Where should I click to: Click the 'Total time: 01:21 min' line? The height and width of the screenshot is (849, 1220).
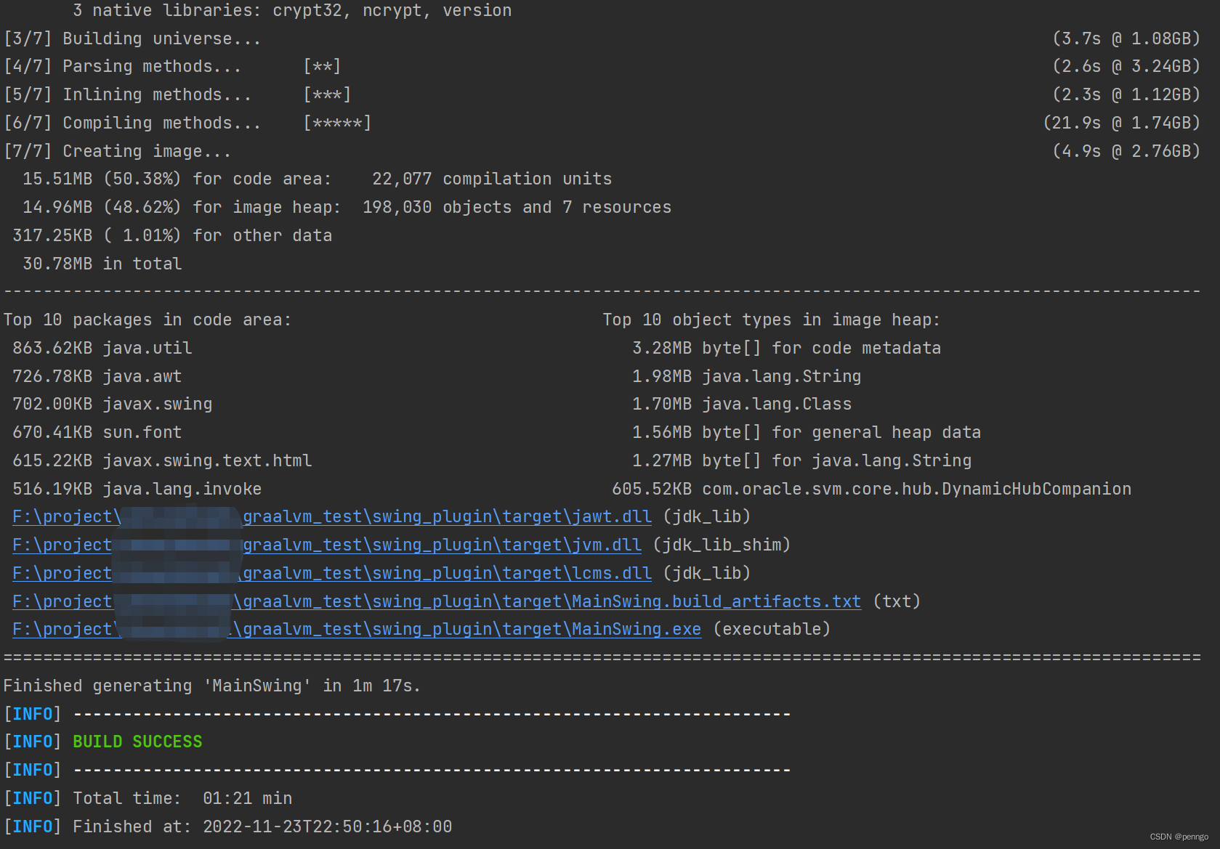click(182, 798)
